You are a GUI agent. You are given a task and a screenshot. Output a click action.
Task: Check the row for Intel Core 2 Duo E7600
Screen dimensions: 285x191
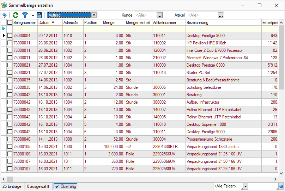pos(10,50)
